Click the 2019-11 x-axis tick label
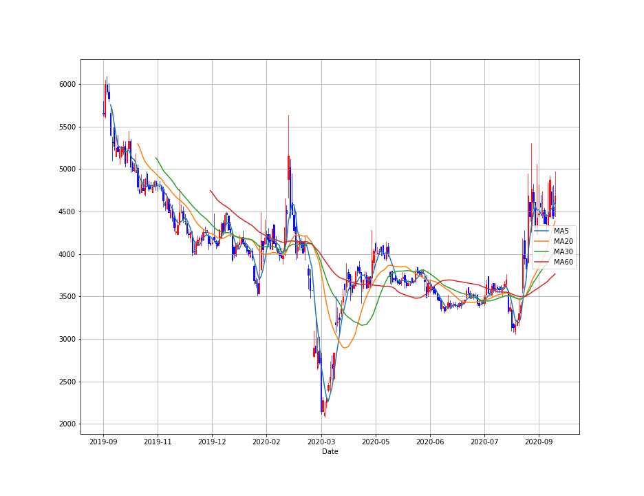644x496 pixels. click(158, 442)
